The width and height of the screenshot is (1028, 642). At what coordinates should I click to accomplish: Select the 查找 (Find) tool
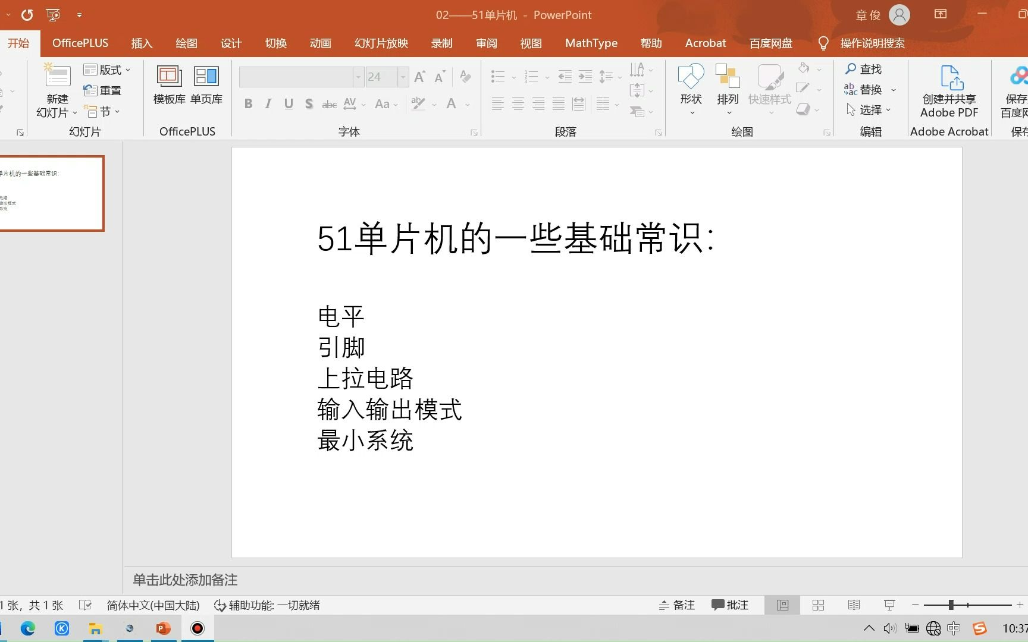864,69
